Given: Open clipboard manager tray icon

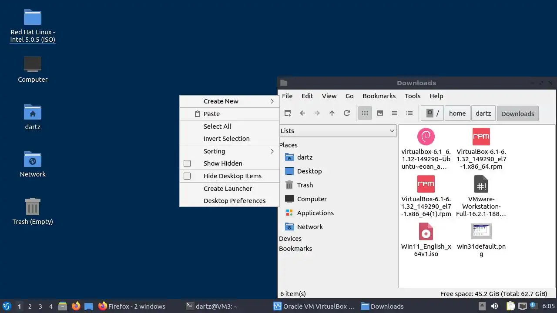Looking at the screenshot, I should [x=510, y=306].
